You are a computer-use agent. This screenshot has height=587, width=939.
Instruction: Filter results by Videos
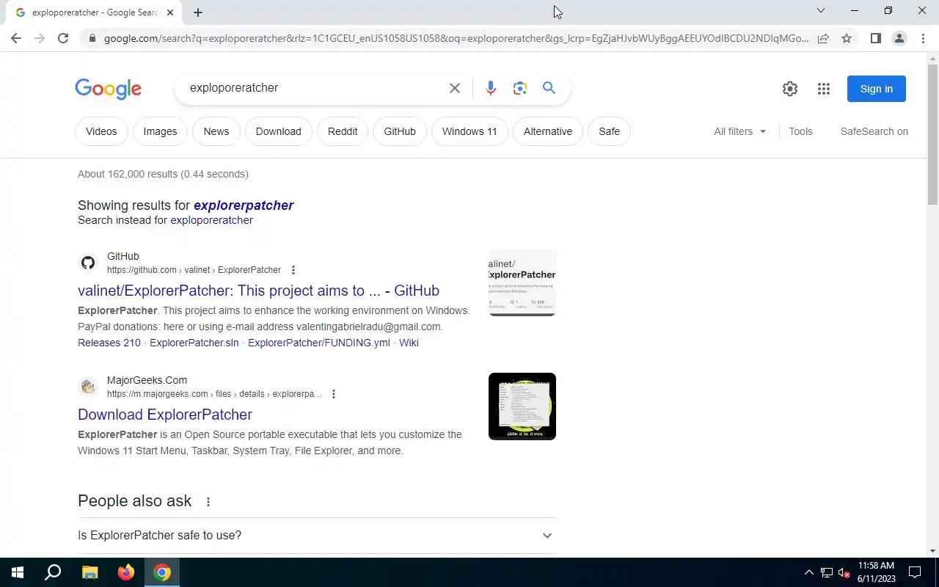tap(101, 131)
